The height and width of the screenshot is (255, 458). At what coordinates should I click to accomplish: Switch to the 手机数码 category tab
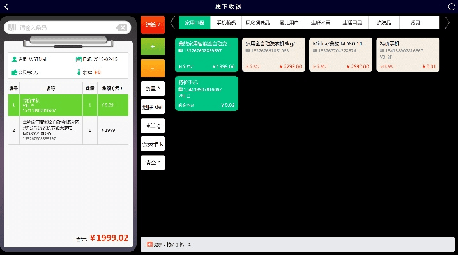(x=226, y=23)
